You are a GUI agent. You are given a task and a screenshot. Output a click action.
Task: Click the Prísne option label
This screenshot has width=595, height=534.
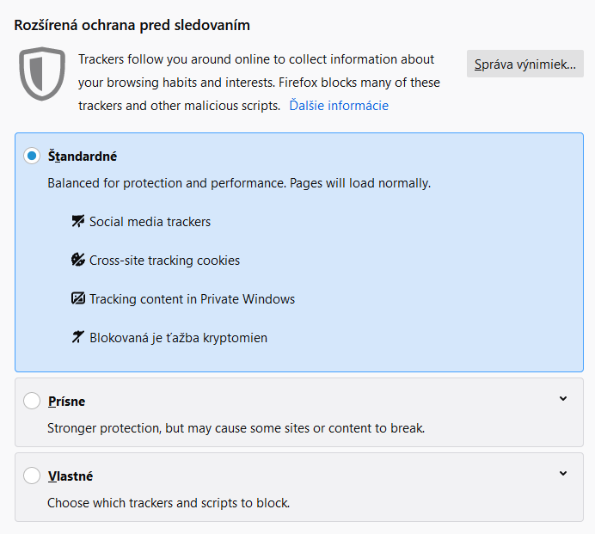(x=66, y=401)
